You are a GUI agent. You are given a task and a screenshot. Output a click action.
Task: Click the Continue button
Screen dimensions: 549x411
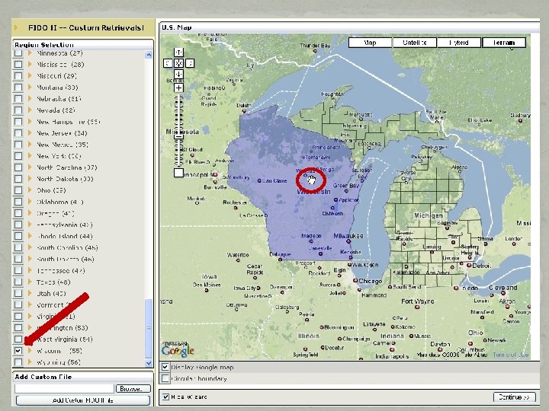(515, 397)
